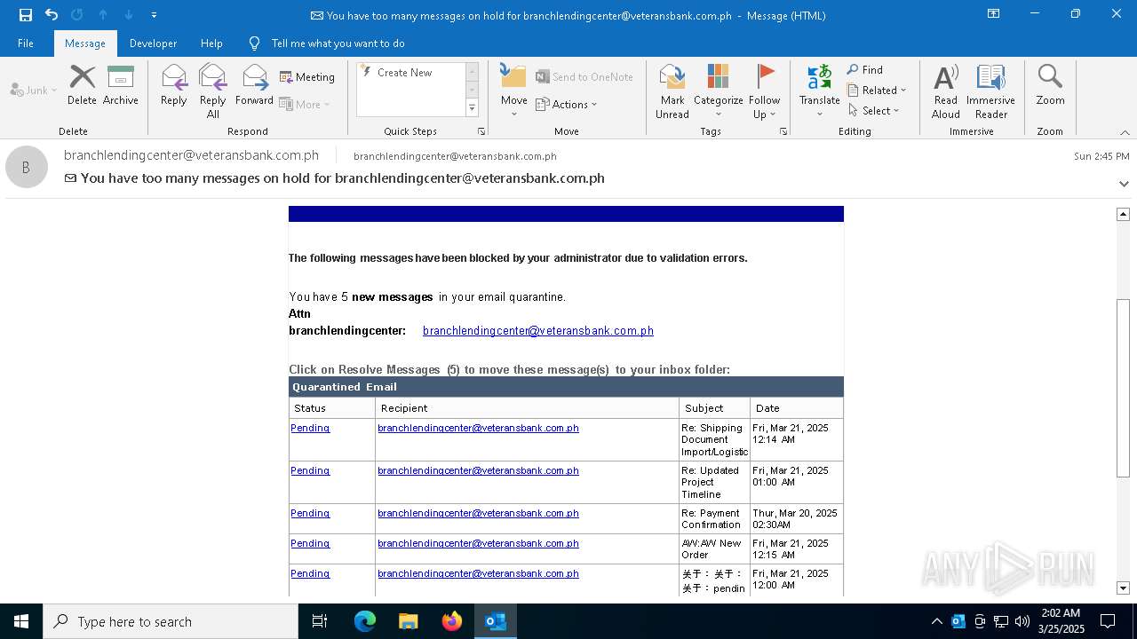1137x639 pixels.
Task: Expand the message header details
Action: coord(1124,184)
